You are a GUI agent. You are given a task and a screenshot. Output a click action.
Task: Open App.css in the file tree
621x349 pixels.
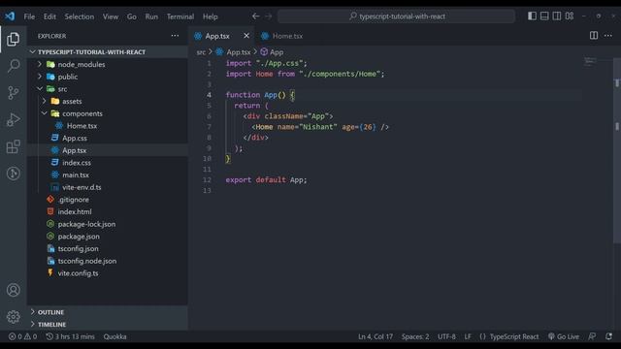point(107,138)
